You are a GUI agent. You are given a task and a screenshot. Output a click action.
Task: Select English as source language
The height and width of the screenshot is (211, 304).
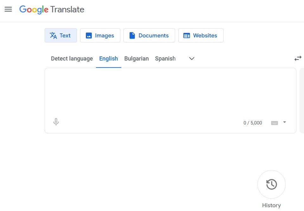109,59
